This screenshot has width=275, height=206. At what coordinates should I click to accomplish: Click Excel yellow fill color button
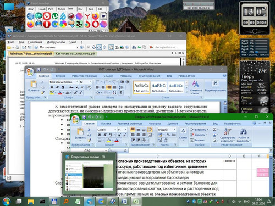coord(109,140)
